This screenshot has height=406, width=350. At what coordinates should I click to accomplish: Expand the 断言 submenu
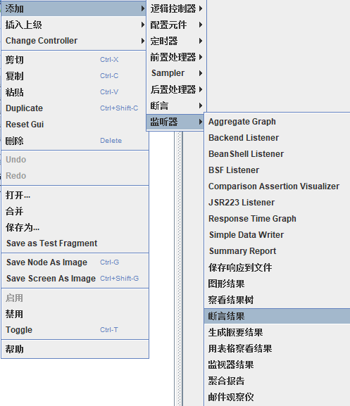tap(176, 106)
